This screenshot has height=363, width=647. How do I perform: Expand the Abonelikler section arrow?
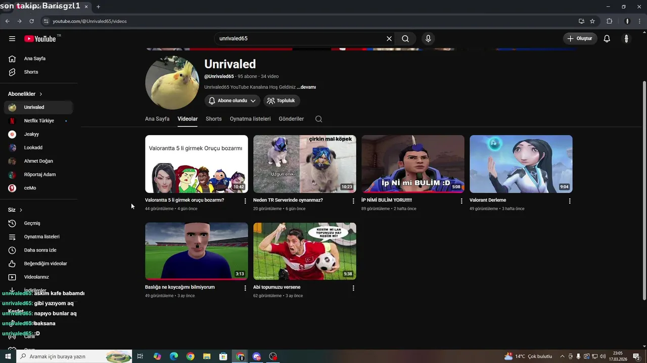[x=41, y=94]
